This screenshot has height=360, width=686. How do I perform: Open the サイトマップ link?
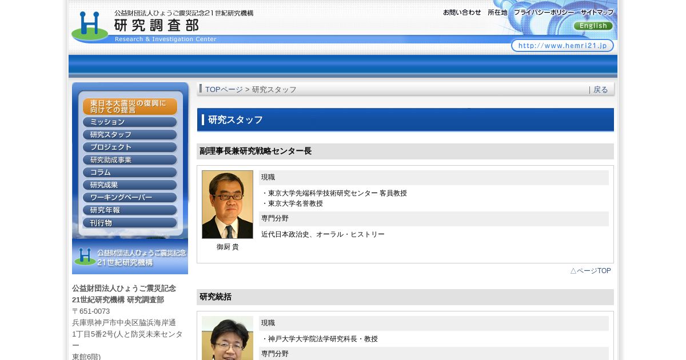click(597, 12)
